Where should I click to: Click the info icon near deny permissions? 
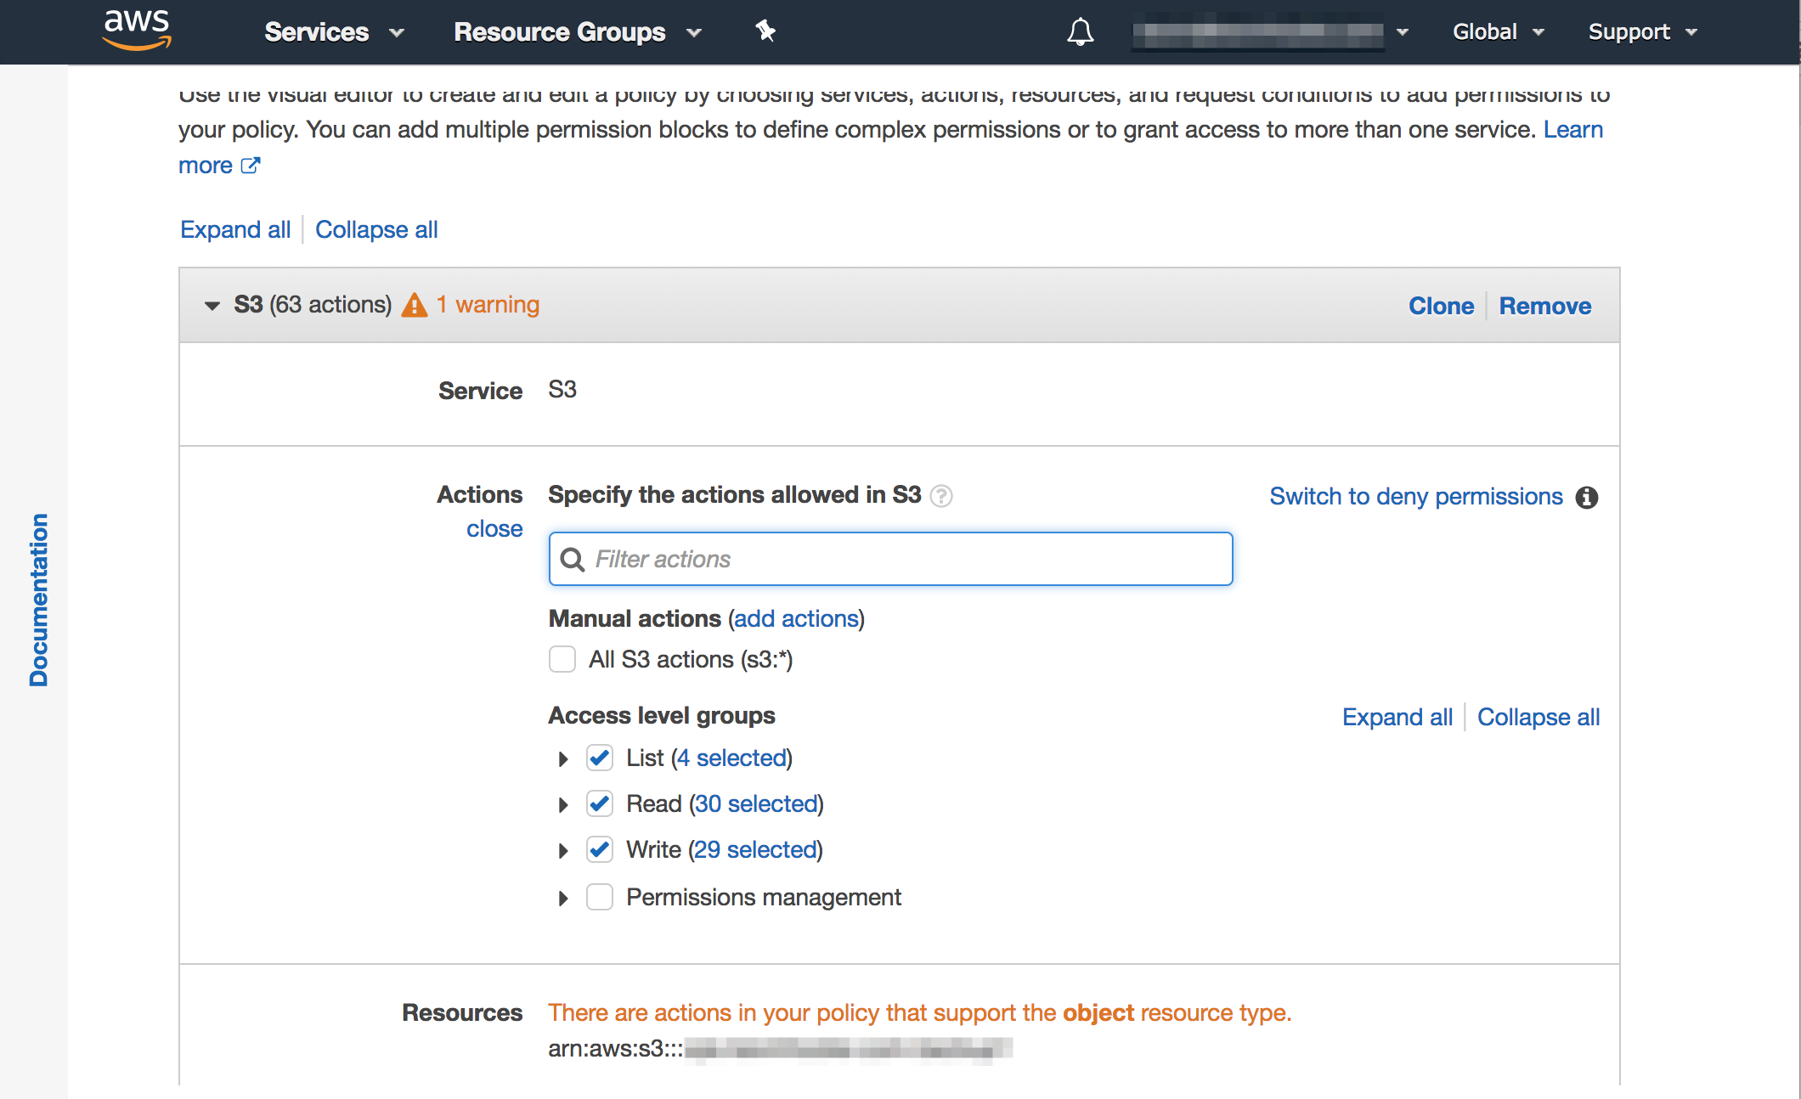pos(1589,498)
